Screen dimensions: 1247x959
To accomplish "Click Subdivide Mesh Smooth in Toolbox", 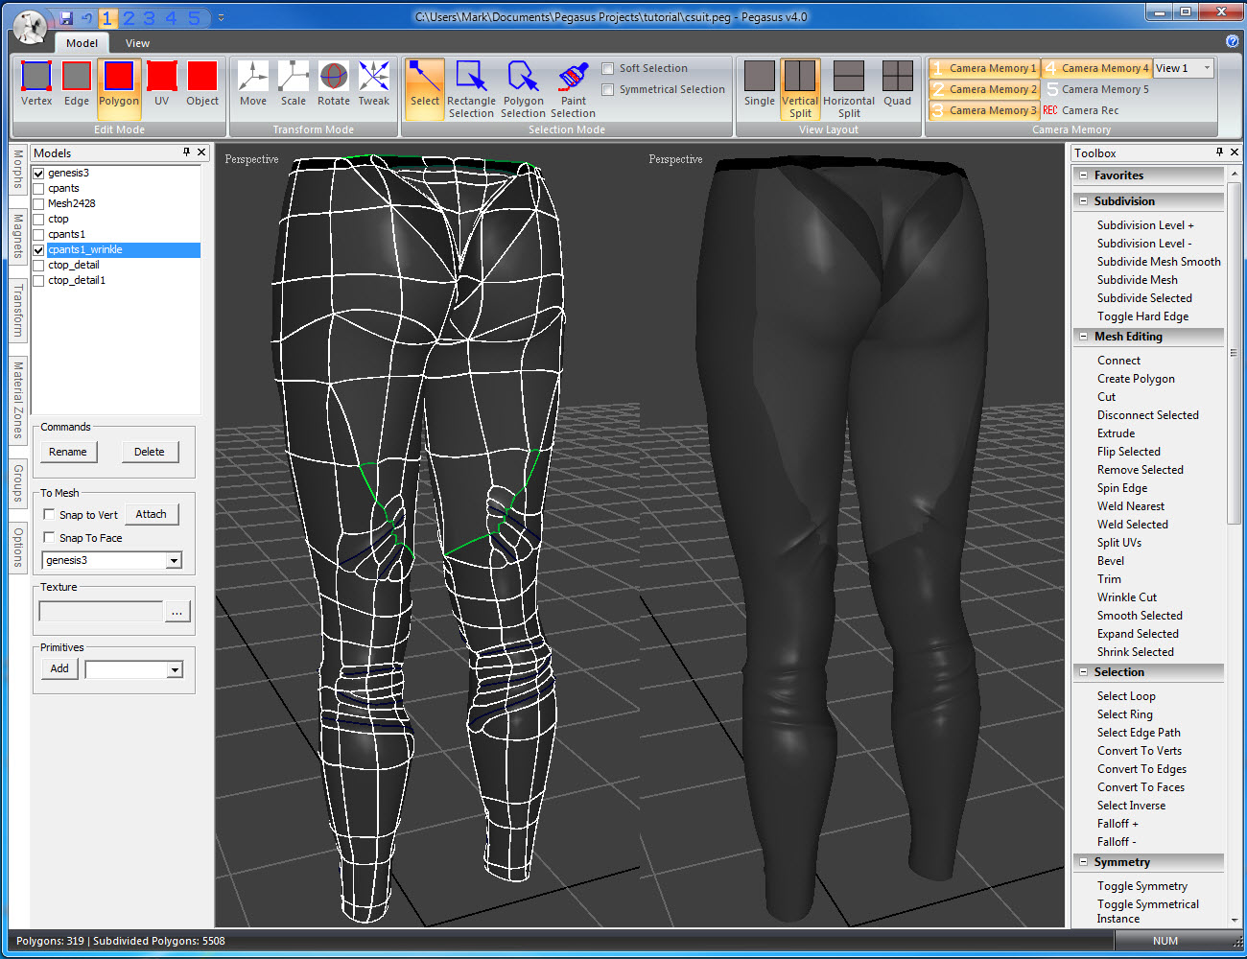I will (1159, 262).
